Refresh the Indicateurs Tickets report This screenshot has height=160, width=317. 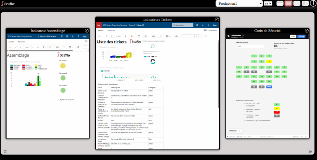138,36
